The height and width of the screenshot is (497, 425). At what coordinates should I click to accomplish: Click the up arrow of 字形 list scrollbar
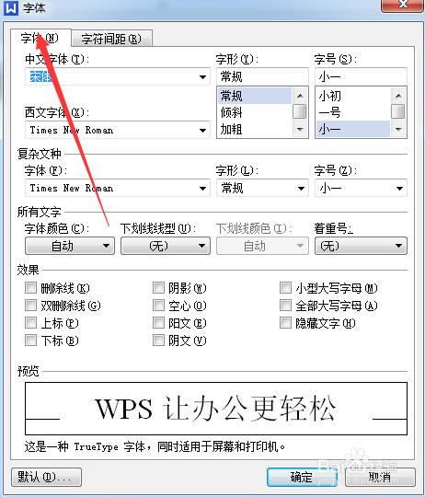click(300, 95)
